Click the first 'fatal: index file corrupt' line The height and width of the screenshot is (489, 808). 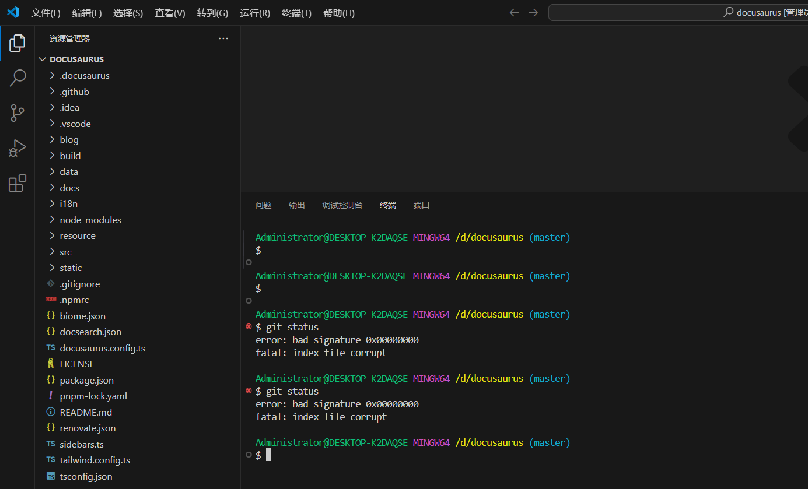[321, 353]
